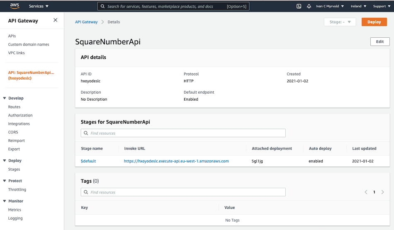Click the orange Deploy button
394x230 pixels.
[x=374, y=22]
